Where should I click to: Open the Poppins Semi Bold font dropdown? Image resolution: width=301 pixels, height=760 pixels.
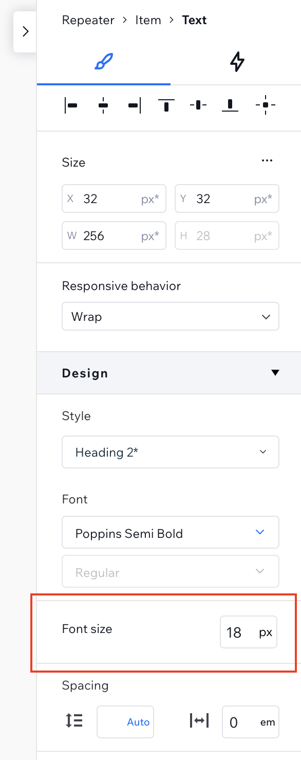click(171, 532)
